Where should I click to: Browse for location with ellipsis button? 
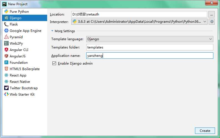211,14
